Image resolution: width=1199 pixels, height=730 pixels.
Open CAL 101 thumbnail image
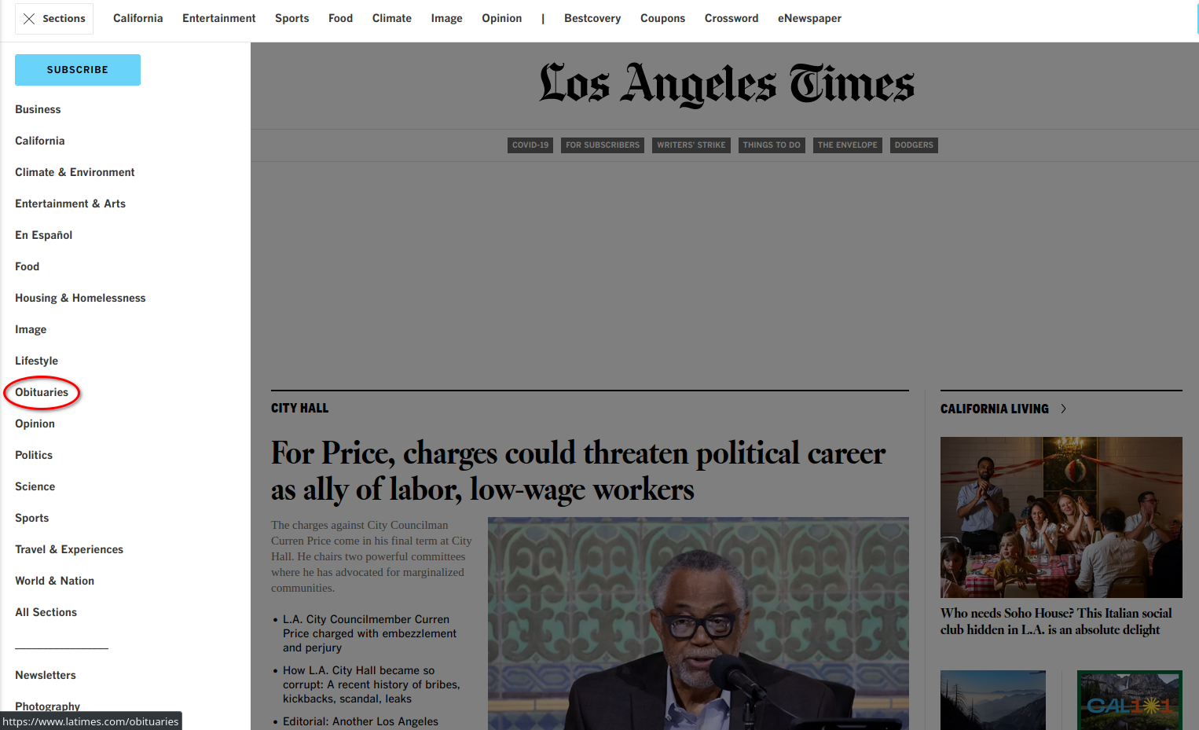coord(1130,700)
